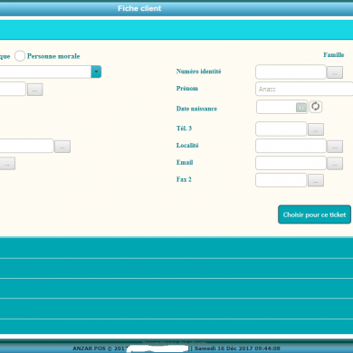Click the Prénom field containing Anass
The image size is (353, 353).
[x=304, y=89]
